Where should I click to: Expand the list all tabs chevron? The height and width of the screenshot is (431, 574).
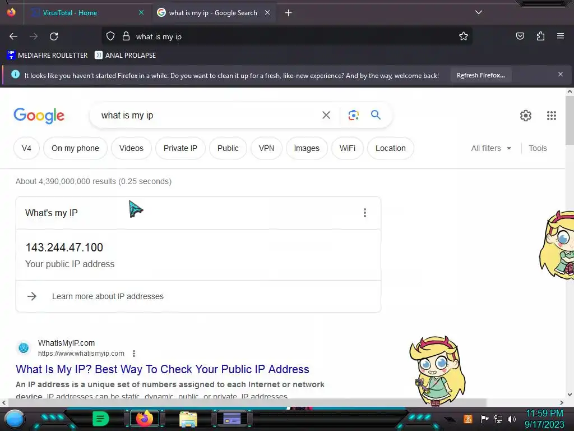[x=479, y=12]
